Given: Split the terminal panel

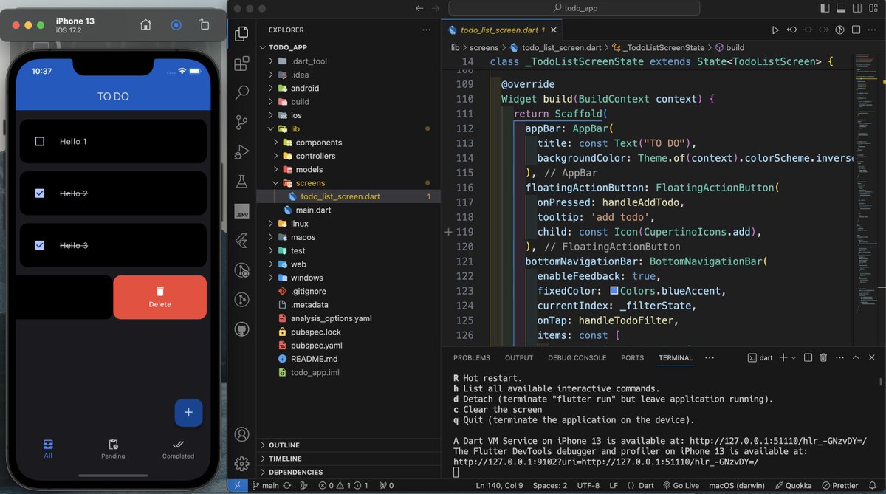Looking at the screenshot, I should (808, 357).
